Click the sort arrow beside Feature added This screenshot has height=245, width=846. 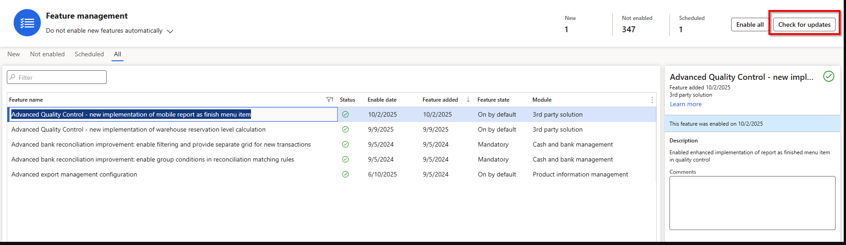(x=468, y=99)
